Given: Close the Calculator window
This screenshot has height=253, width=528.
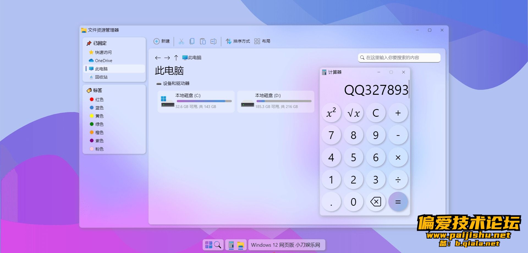Looking at the screenshot, I should [x=403, y=72].
